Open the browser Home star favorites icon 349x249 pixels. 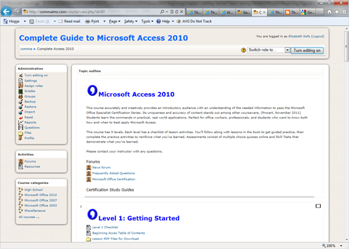click(337, 12)
